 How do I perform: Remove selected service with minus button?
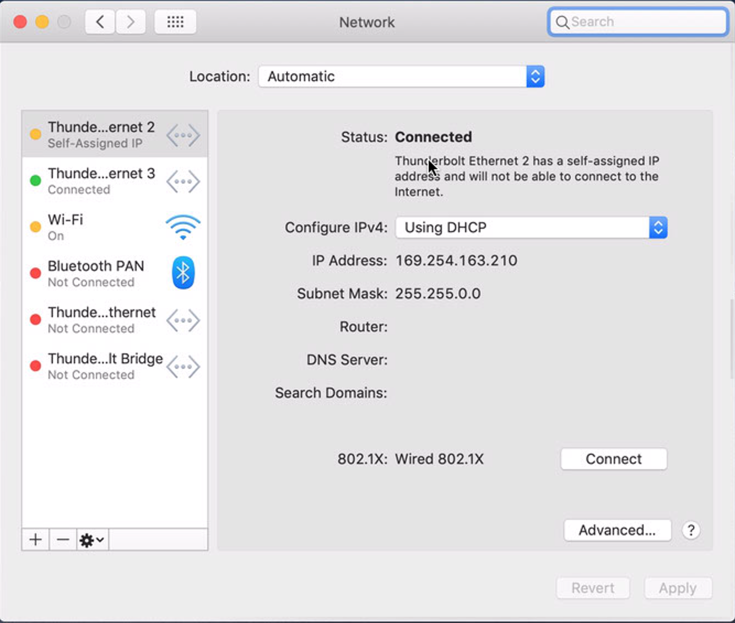63,539
